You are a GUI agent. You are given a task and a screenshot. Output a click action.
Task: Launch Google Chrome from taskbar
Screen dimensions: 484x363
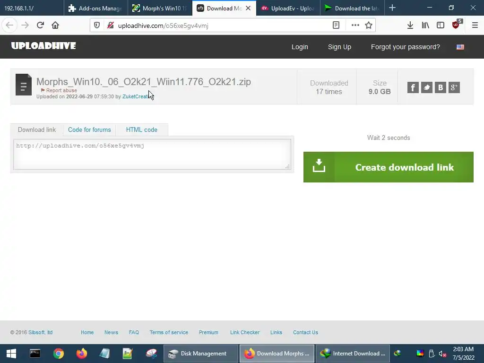tap(58, 354)
